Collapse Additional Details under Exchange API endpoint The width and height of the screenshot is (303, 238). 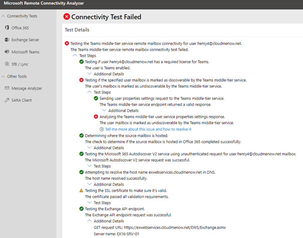tap(90, 221)
